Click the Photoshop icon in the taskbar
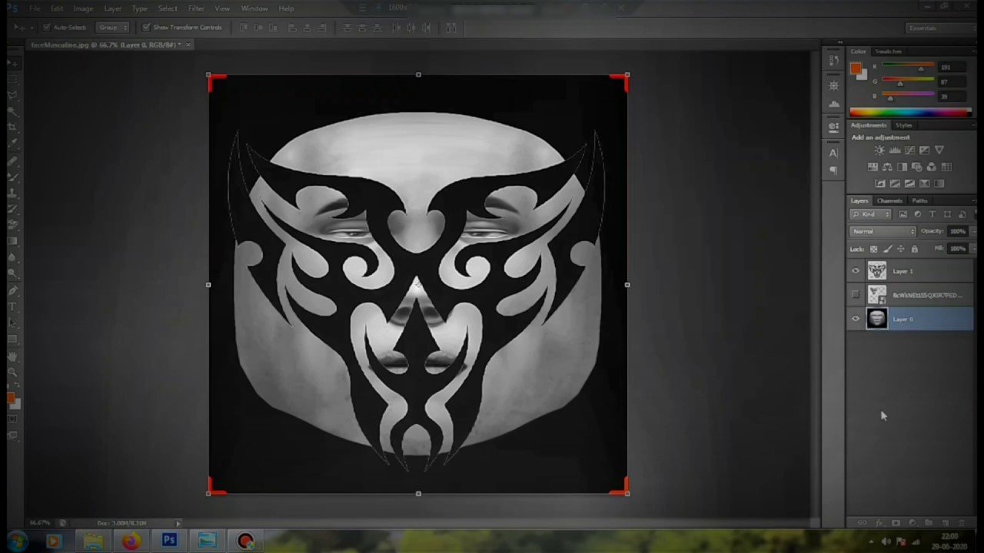 169,541
